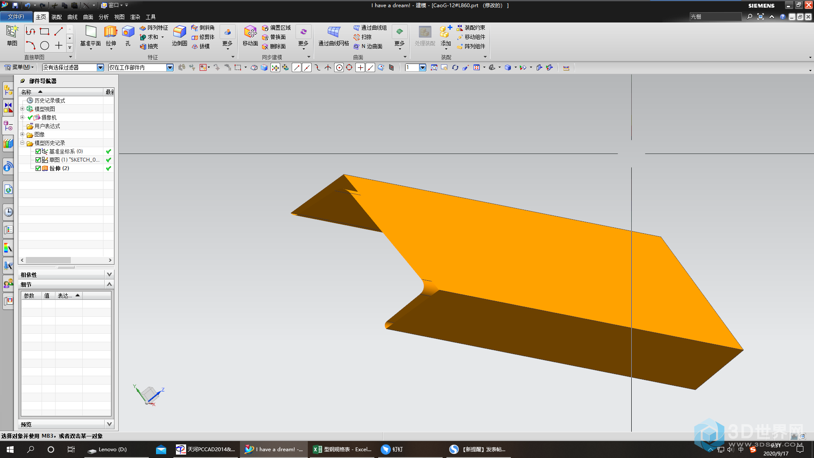
Task: Expand the 相依性 panel
Action: [109, 274]
